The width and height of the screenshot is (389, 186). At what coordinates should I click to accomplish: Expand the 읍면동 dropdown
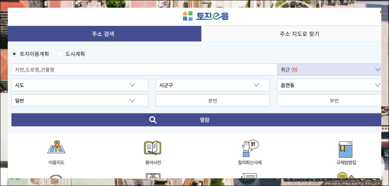pos(329,85)
